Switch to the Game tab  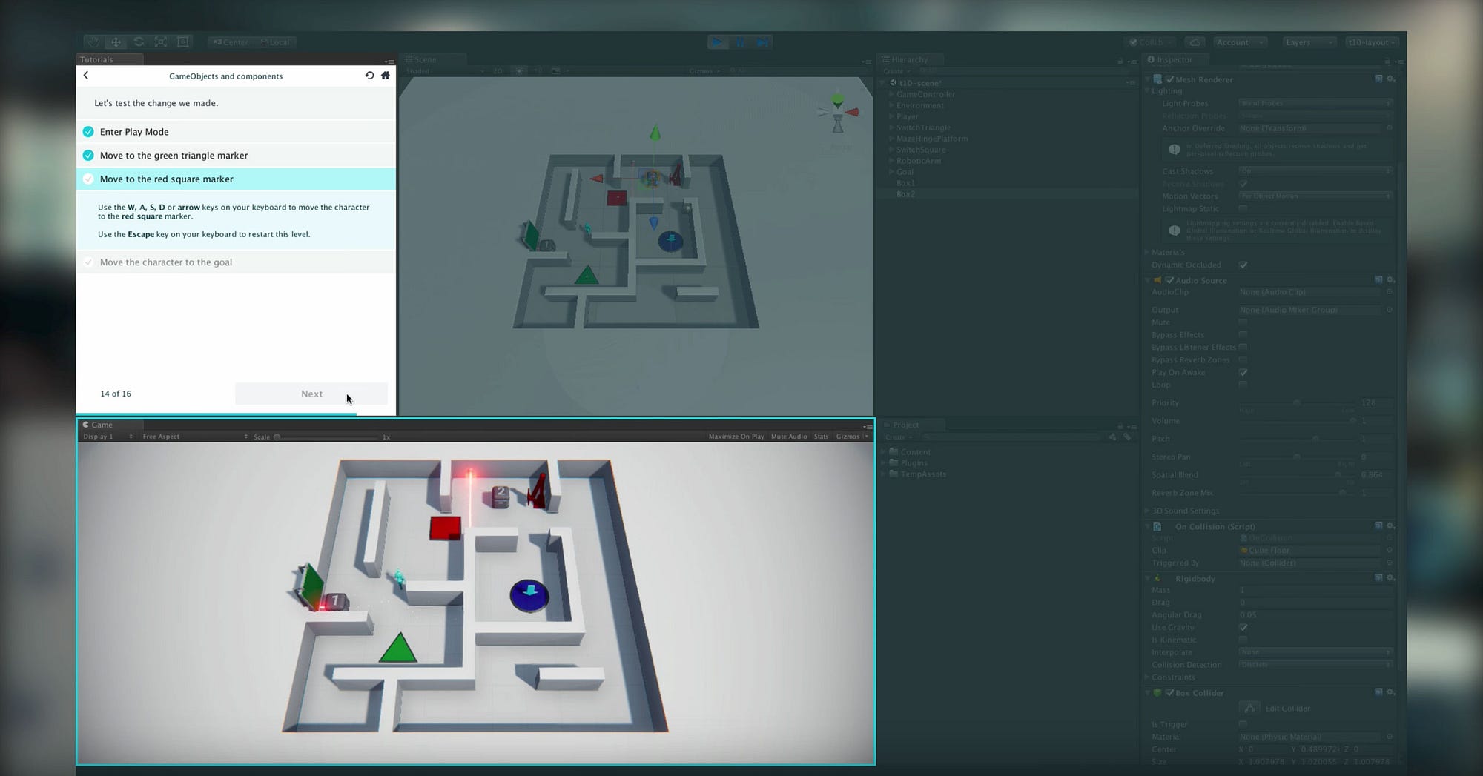click(x=102, y=425)
